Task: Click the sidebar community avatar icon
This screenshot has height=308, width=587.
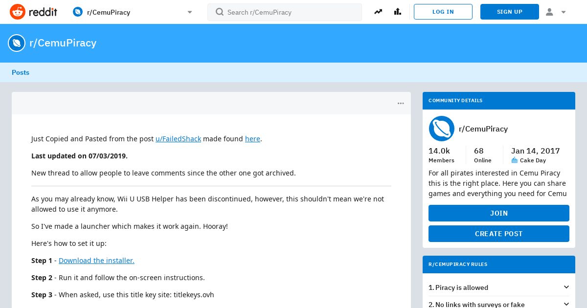Action: coord(442,129)
